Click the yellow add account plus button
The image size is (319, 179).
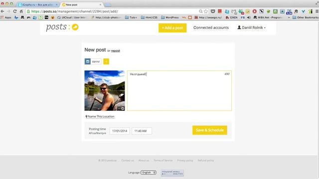[106, 62]
